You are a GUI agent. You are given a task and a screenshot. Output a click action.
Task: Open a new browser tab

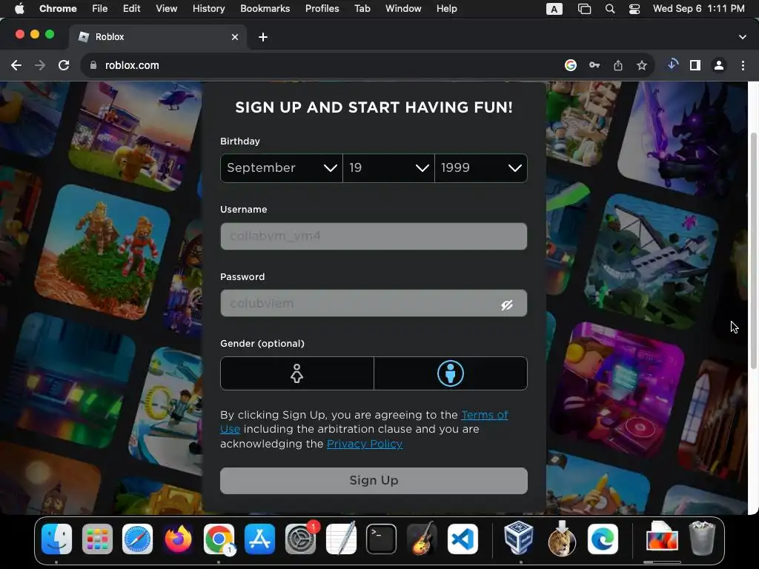pyautogui.click(x=263, y=37)
